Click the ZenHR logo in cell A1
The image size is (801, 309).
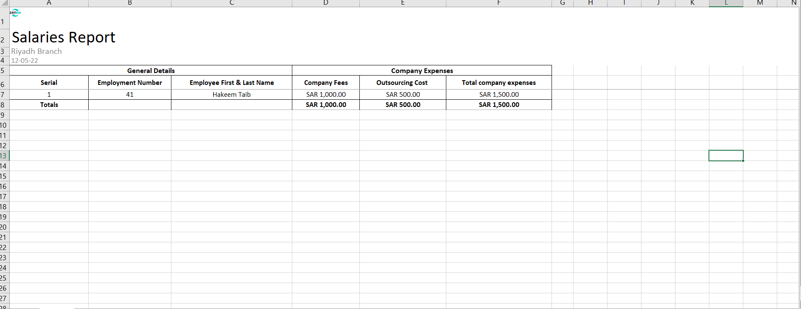click(15, 13)
